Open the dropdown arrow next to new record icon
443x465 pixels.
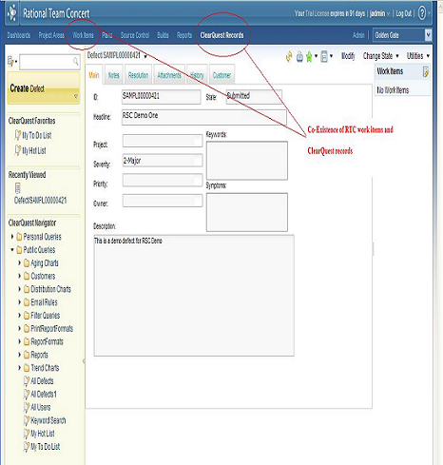coord(331,56)
